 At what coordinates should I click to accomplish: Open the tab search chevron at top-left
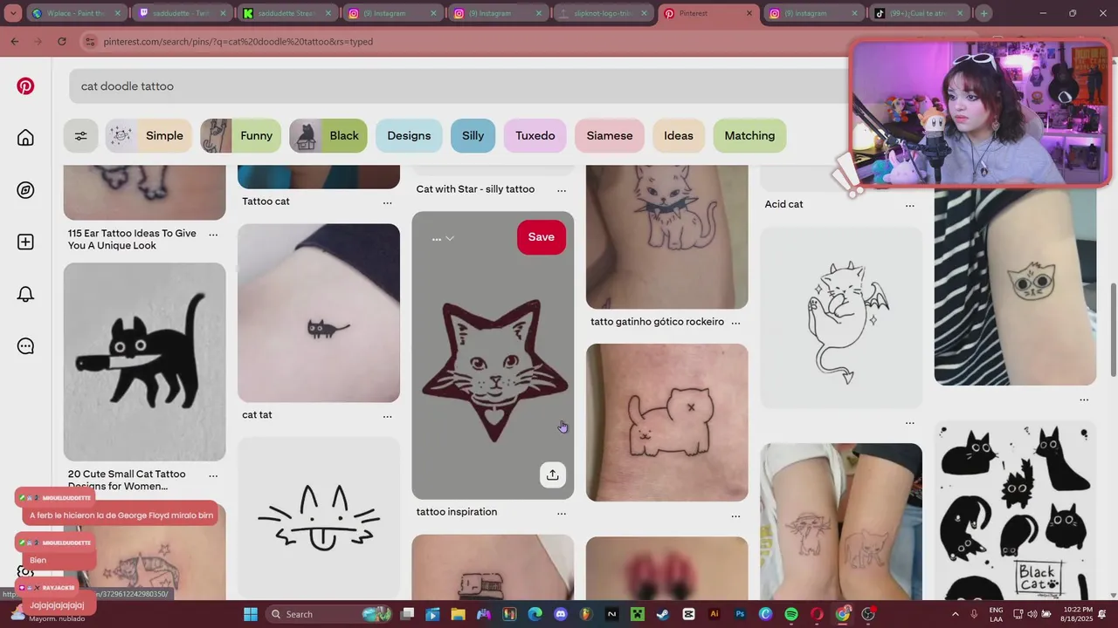pyautogui.click(x=13, y=13)
